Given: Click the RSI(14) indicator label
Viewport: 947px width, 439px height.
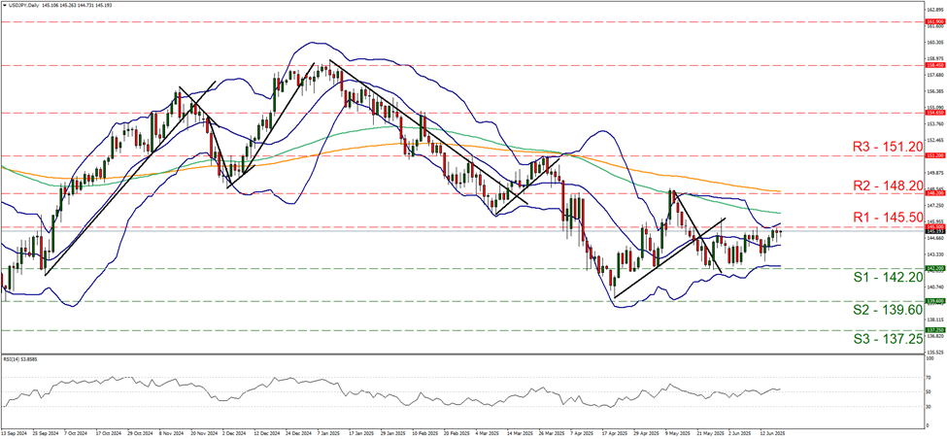Looking at the screenshot, I should click(x=26, y=359).
